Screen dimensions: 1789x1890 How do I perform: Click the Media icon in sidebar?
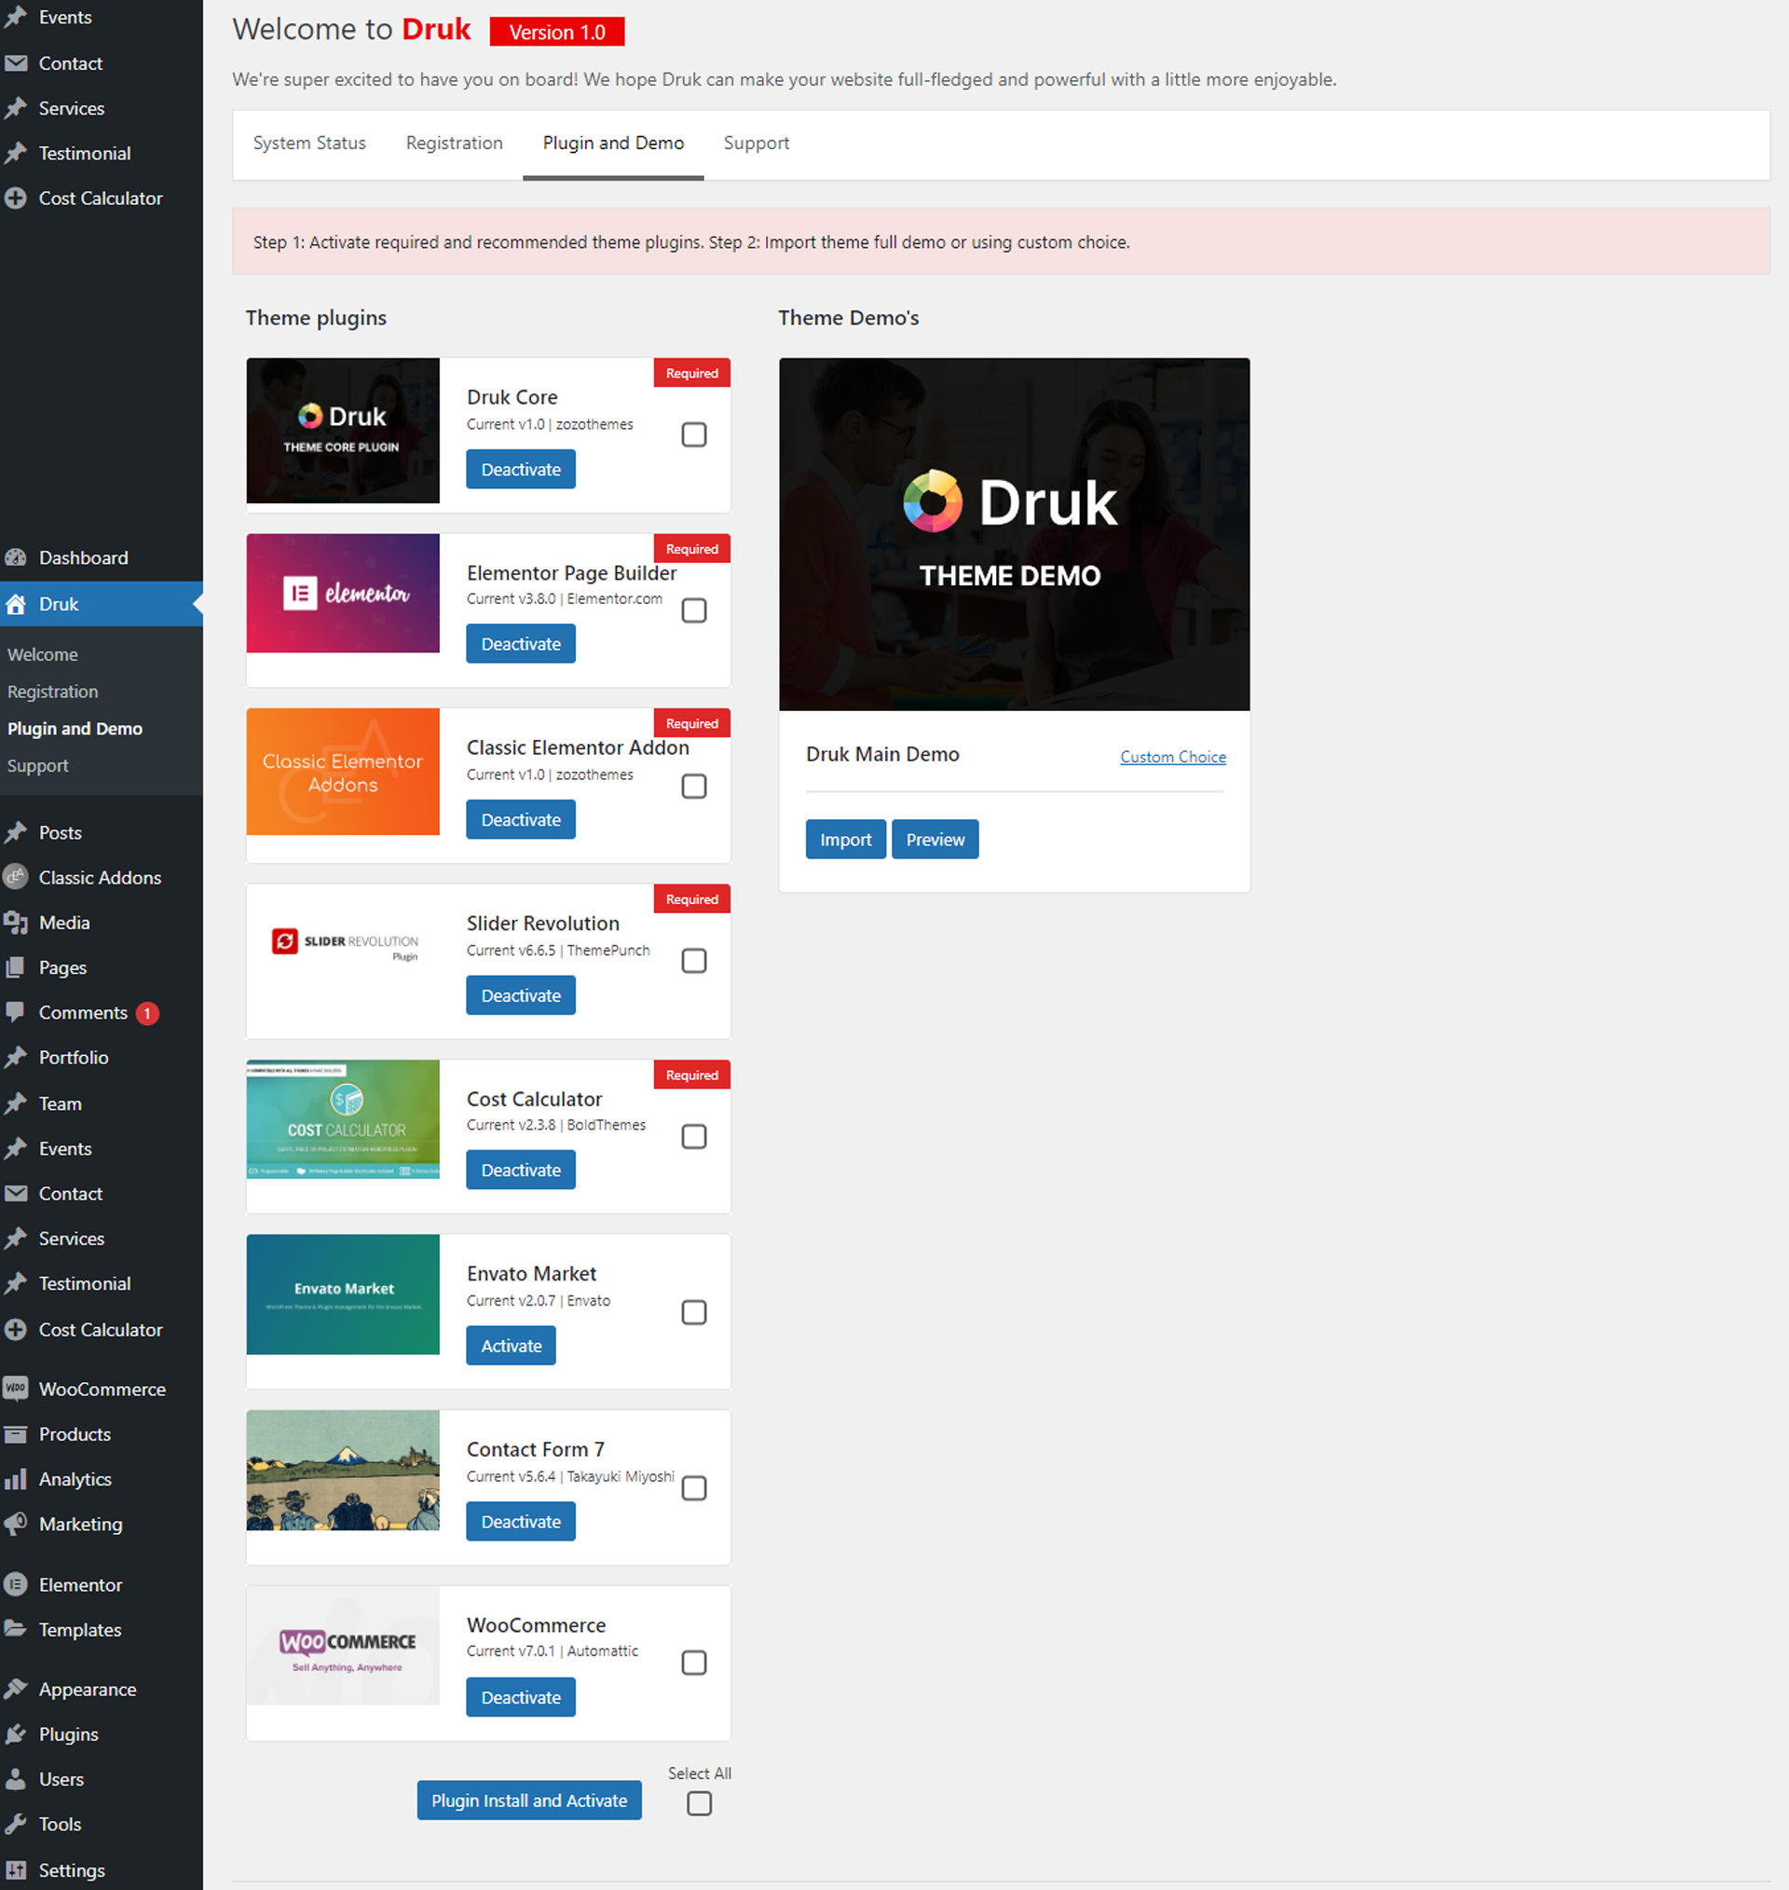[16, 922]
